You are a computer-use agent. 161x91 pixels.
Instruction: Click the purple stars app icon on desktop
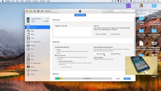[128, 6]
